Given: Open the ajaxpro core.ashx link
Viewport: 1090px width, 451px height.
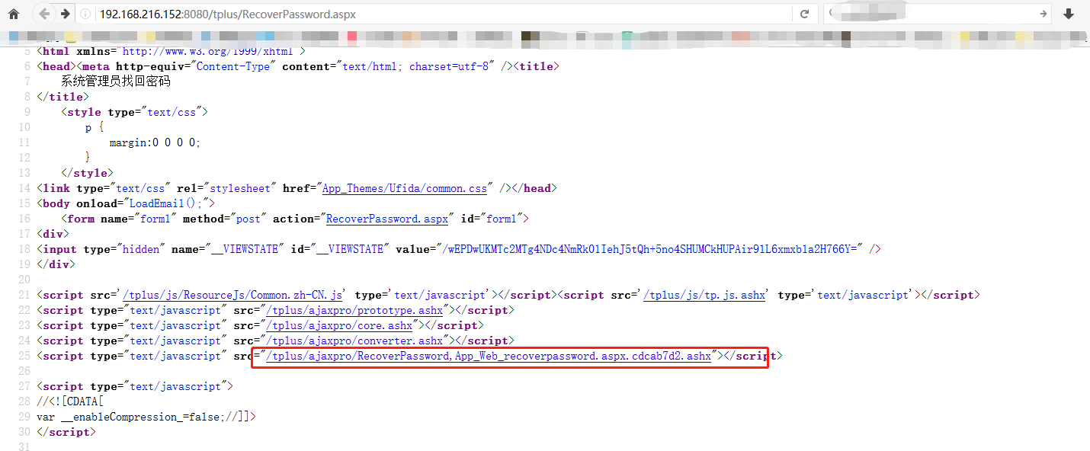Looking at the screenshot, I should click(338, 325).
